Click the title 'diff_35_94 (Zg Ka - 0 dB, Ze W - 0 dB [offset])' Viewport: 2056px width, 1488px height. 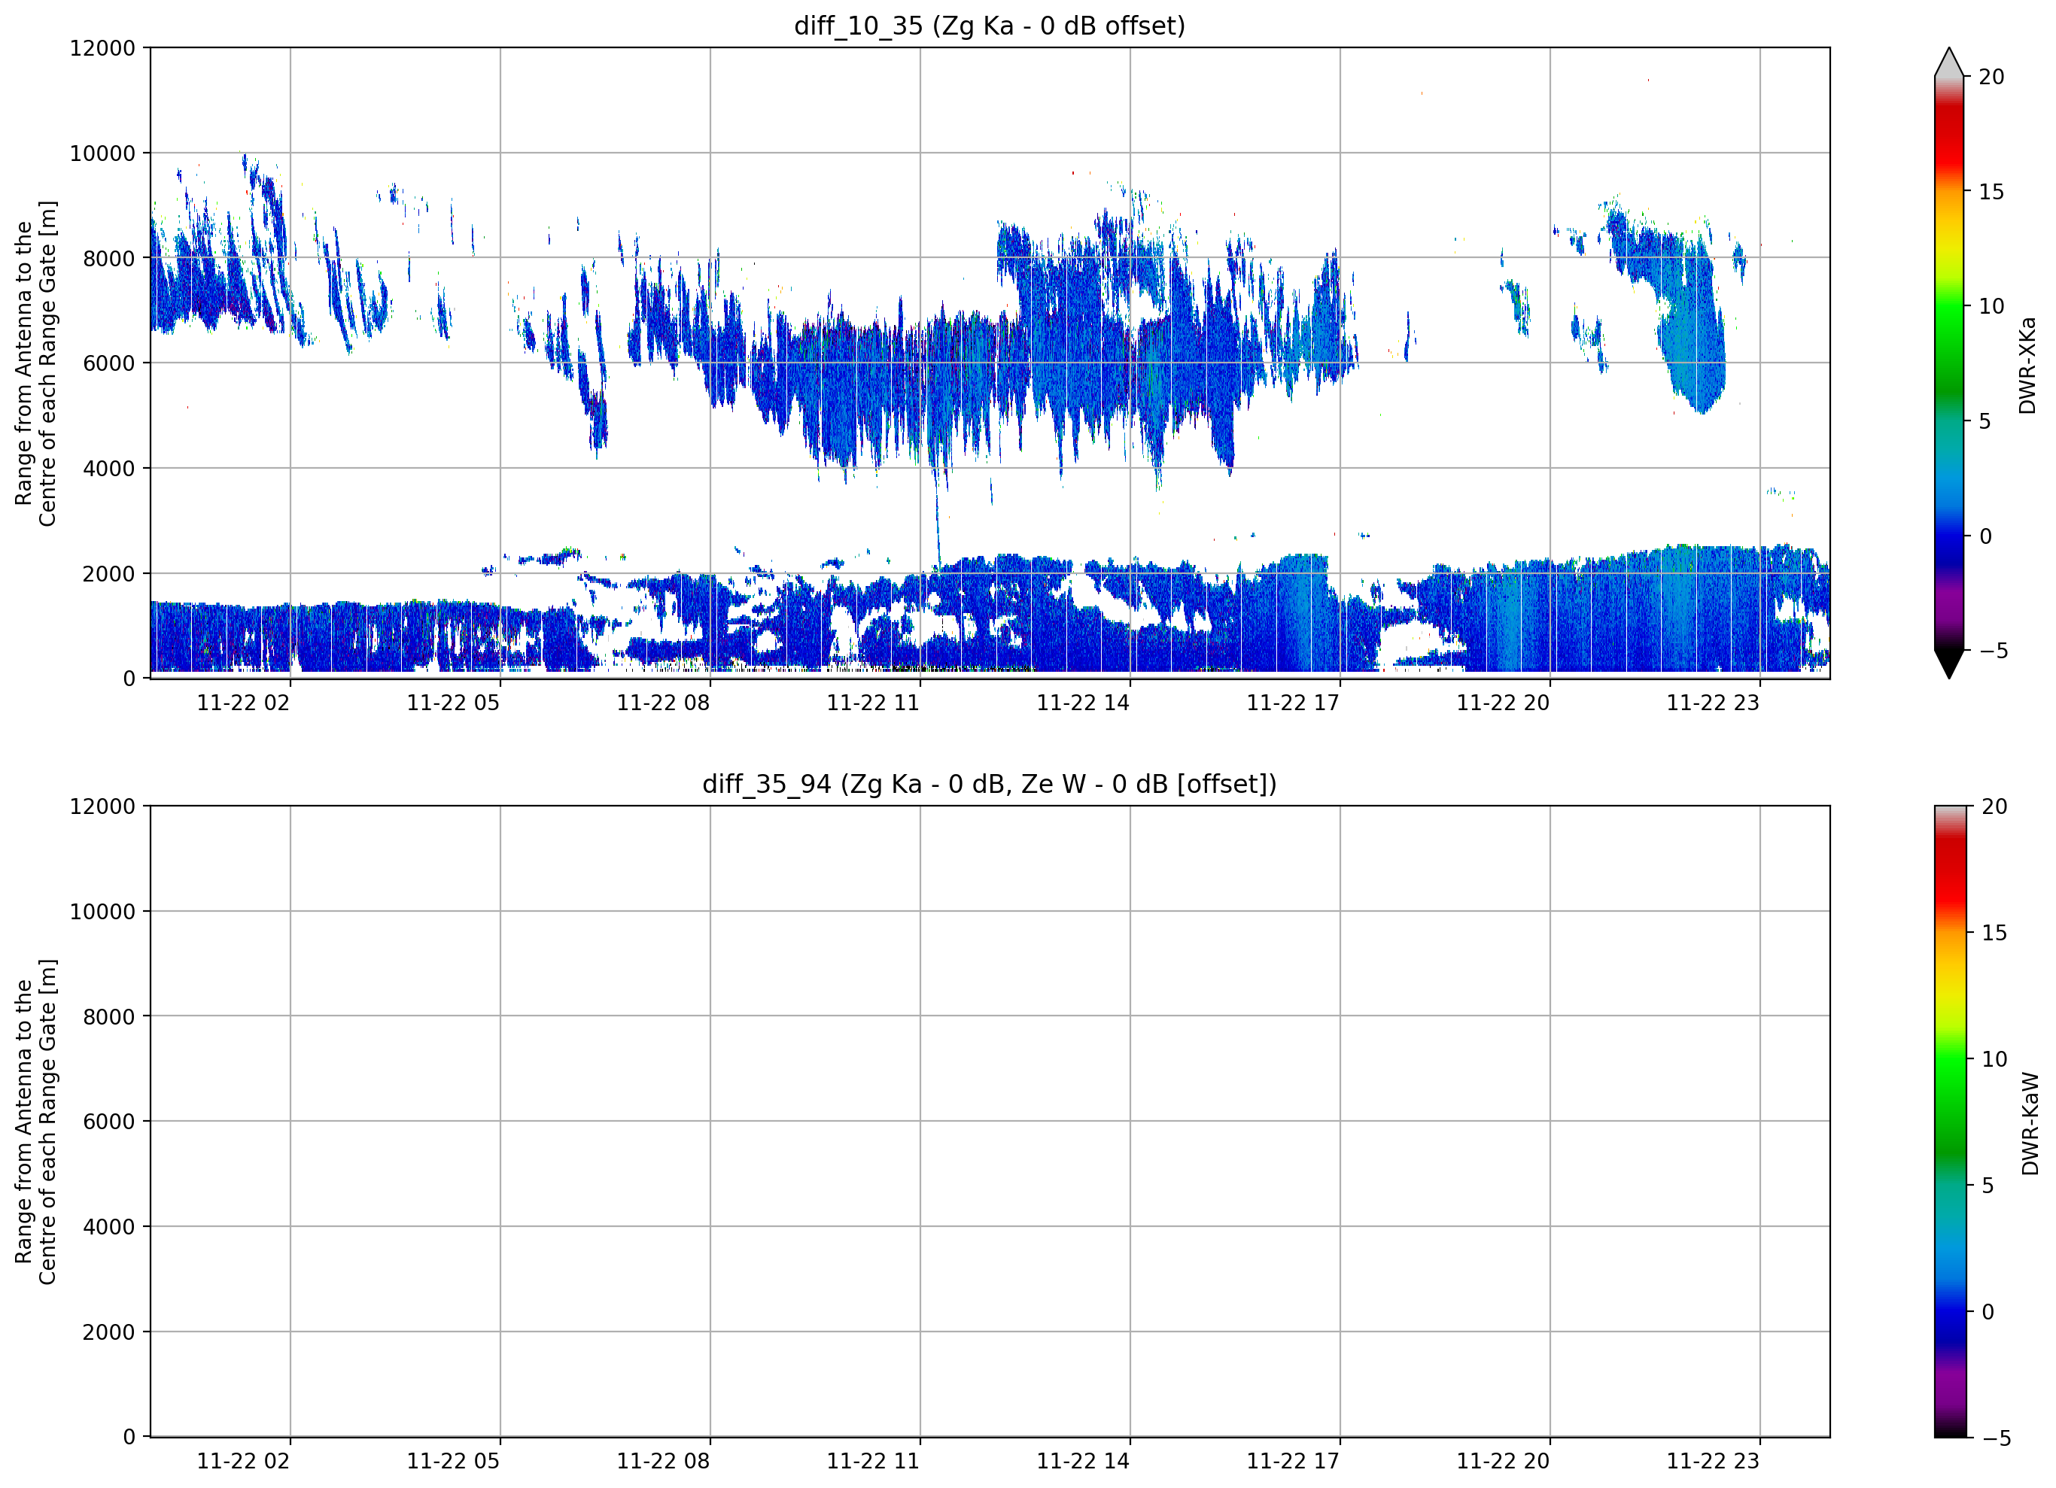tap(989, 784)
